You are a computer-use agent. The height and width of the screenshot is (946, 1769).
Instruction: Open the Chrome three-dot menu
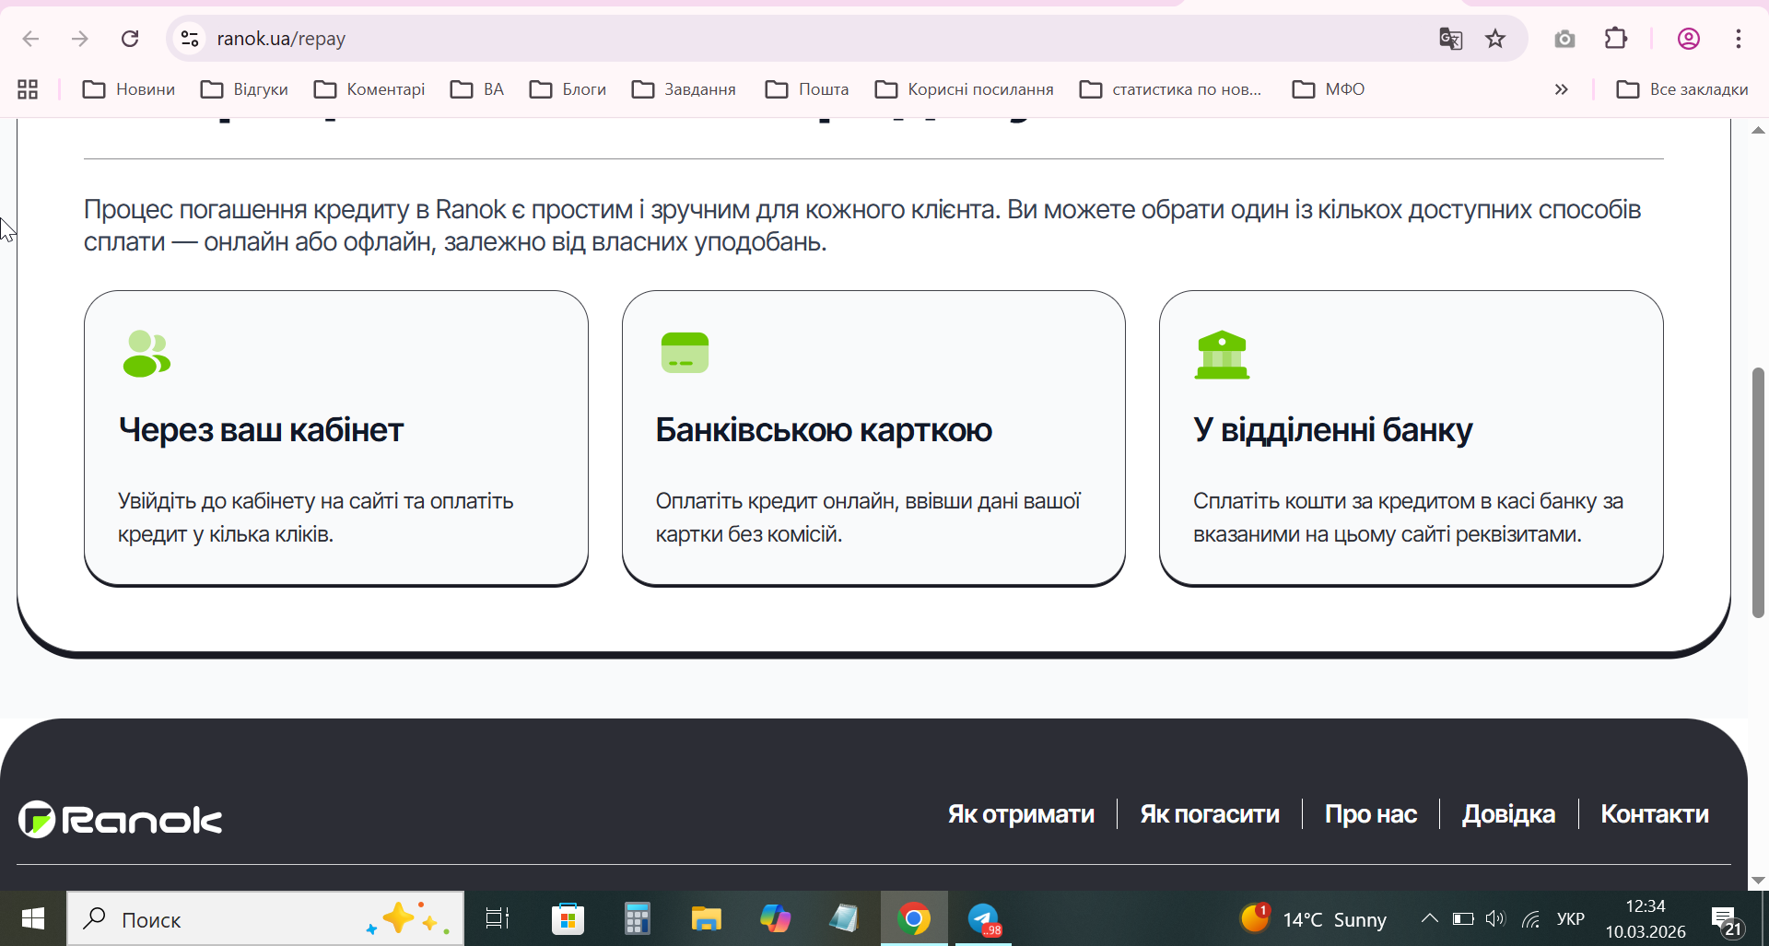[1739, 39]
